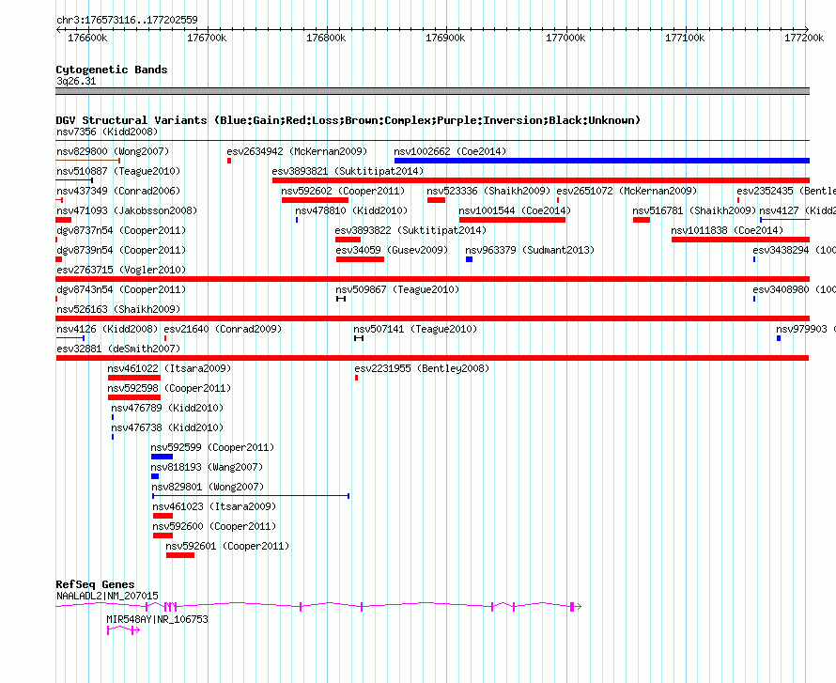This screenshot has width=836, height=683.
Task: Click the nsv829801 (Wong2007) thin blue line
Action: tap(251, 496)
